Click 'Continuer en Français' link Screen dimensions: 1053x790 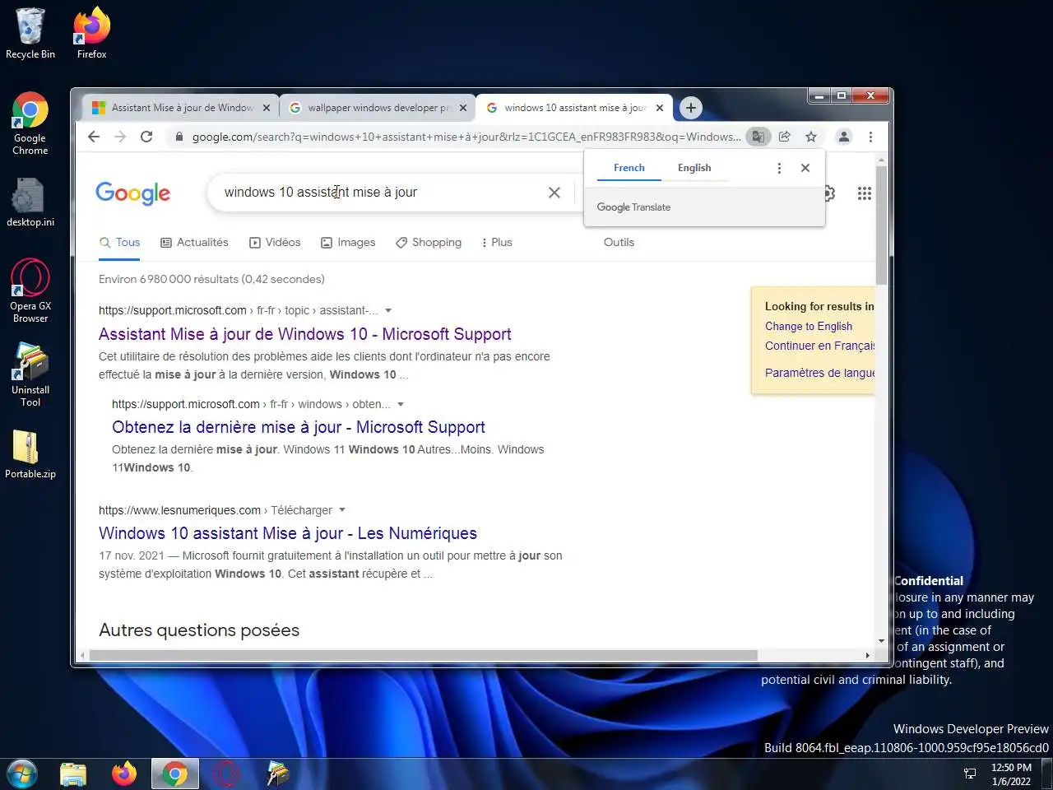[x=819, y=346]
